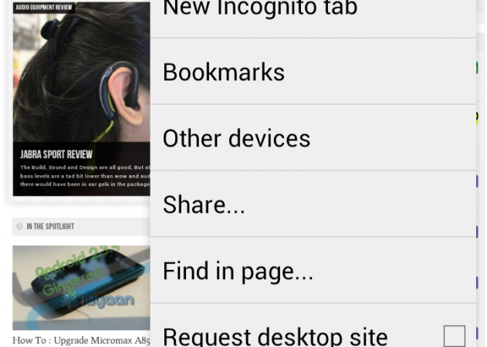Click the purple sliver beside the Share... row
Screen dimensions: 487x347
coord(477,181)
